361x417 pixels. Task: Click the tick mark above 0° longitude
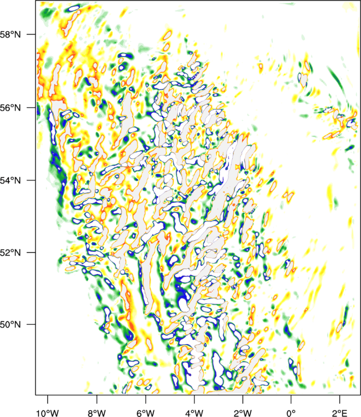(291, 399)
